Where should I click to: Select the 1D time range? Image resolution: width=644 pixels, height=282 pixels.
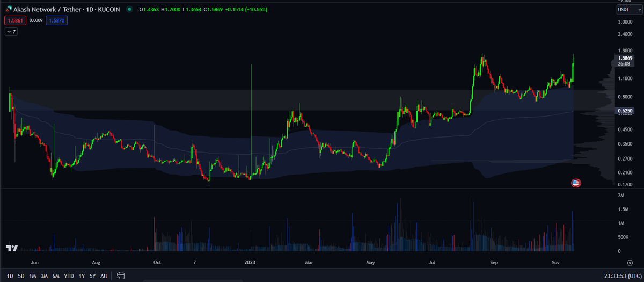pos(10,276)
